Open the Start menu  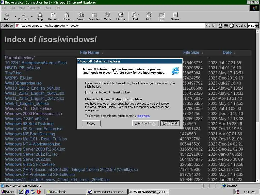click(x=8, y=192)
